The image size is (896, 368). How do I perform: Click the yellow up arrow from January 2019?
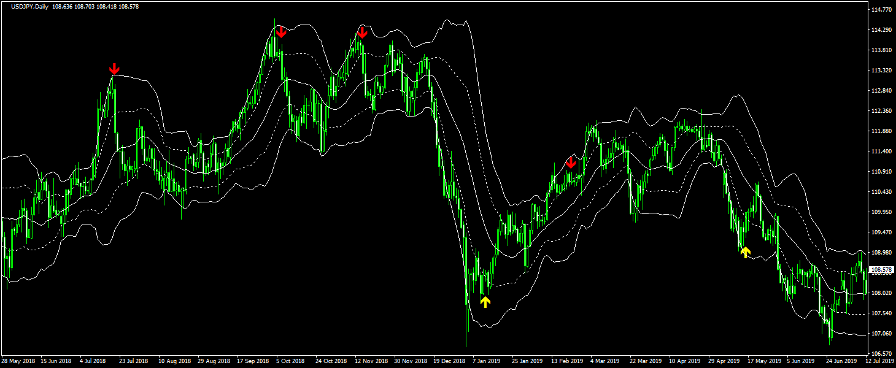485,301
